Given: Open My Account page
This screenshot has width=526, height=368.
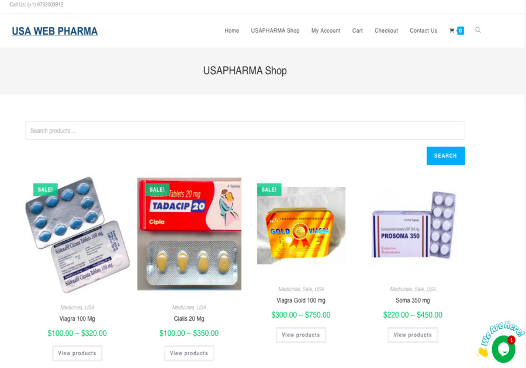Looking at the screenshot, I should pos(326,30).
